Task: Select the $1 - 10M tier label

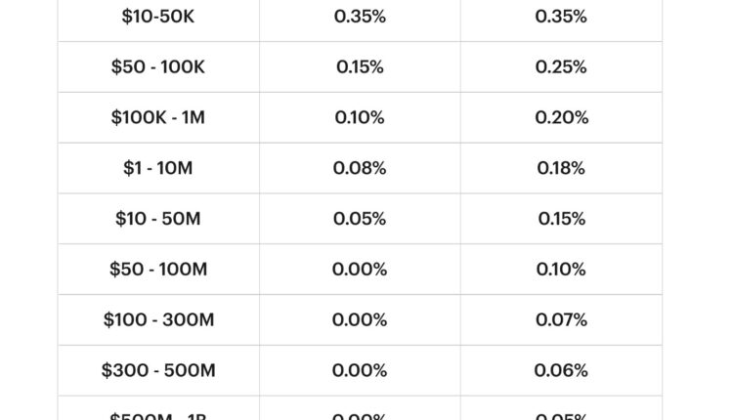Action: 158,168
